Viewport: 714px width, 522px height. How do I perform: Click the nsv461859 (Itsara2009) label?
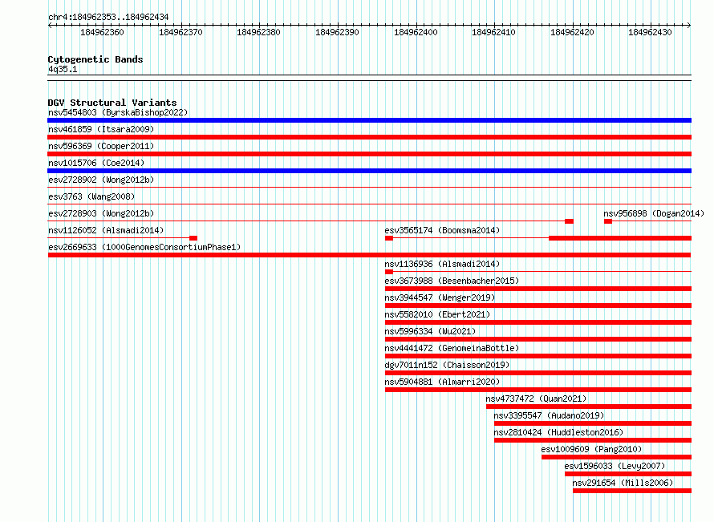click(101, 129)
